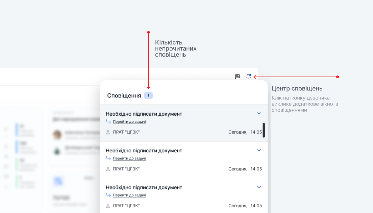Click the notifications panel scrollbar thumb
Viewport: 373px width, 213px height.
264,130
